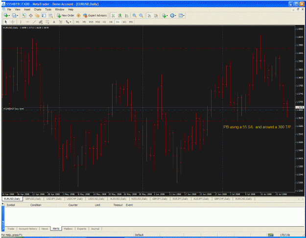The width and height of the screenshot is (306, 238).
Task: Open the Trade tab in Terminal
Action: (11, 229)
